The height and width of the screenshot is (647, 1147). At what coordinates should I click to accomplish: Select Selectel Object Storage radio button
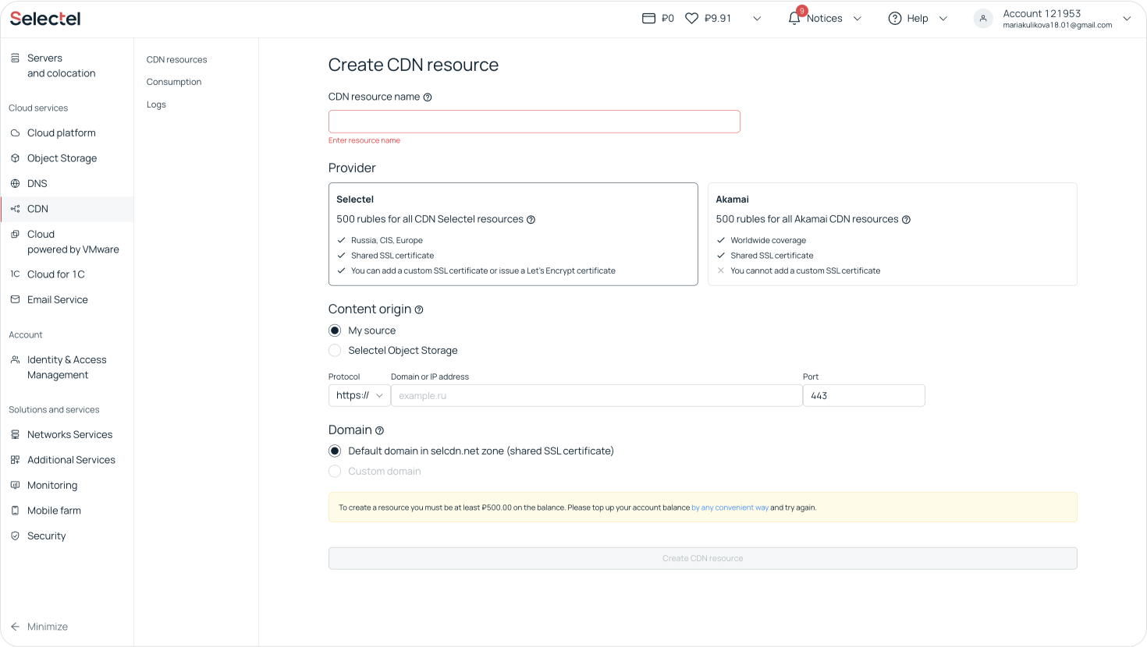[x=335, y=351]
